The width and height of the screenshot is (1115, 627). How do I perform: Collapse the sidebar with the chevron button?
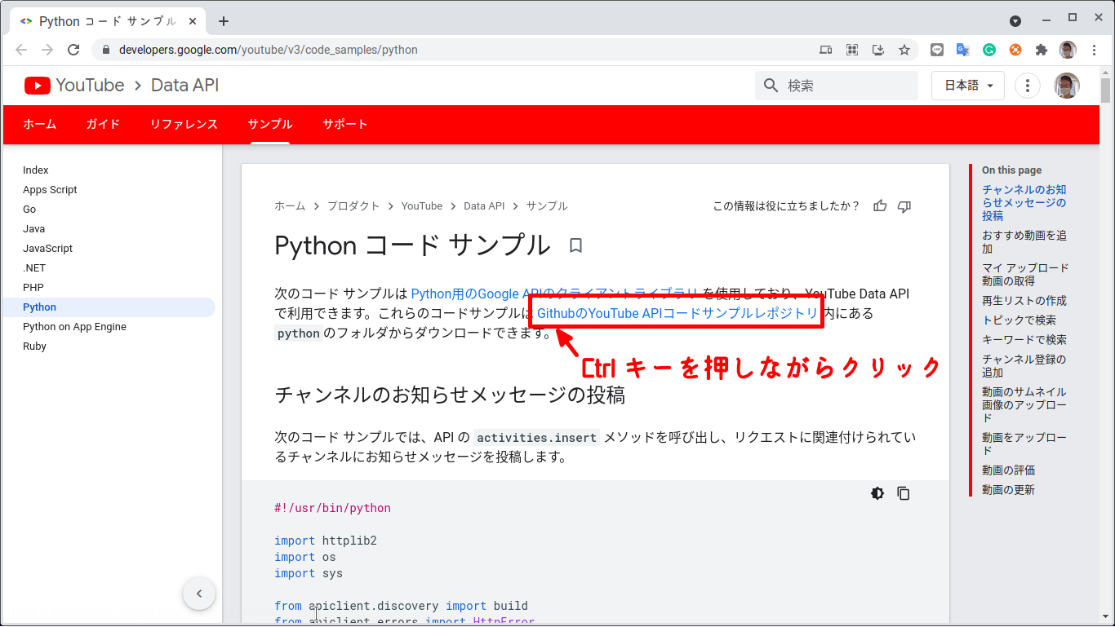pos(199,594)
